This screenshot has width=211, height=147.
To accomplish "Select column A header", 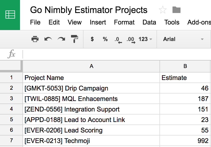I will coord(91,66).
